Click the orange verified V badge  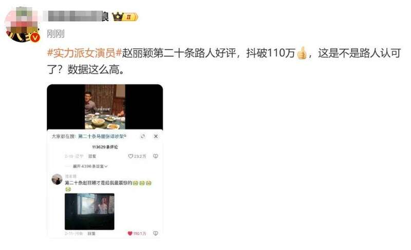pos(35,38)
